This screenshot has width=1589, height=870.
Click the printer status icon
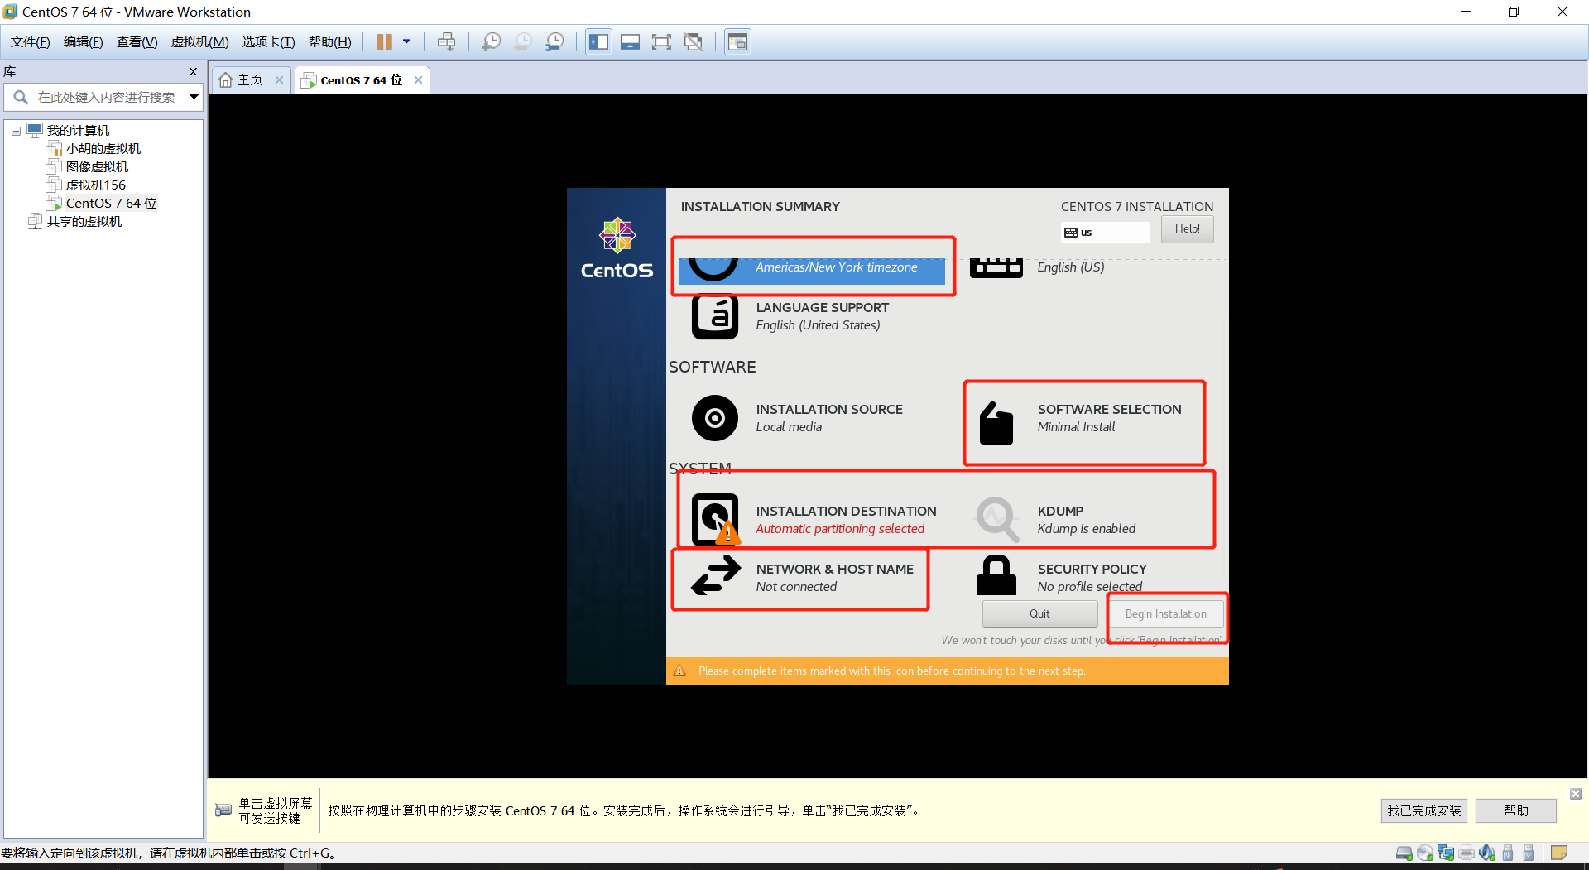(1467, 853)
